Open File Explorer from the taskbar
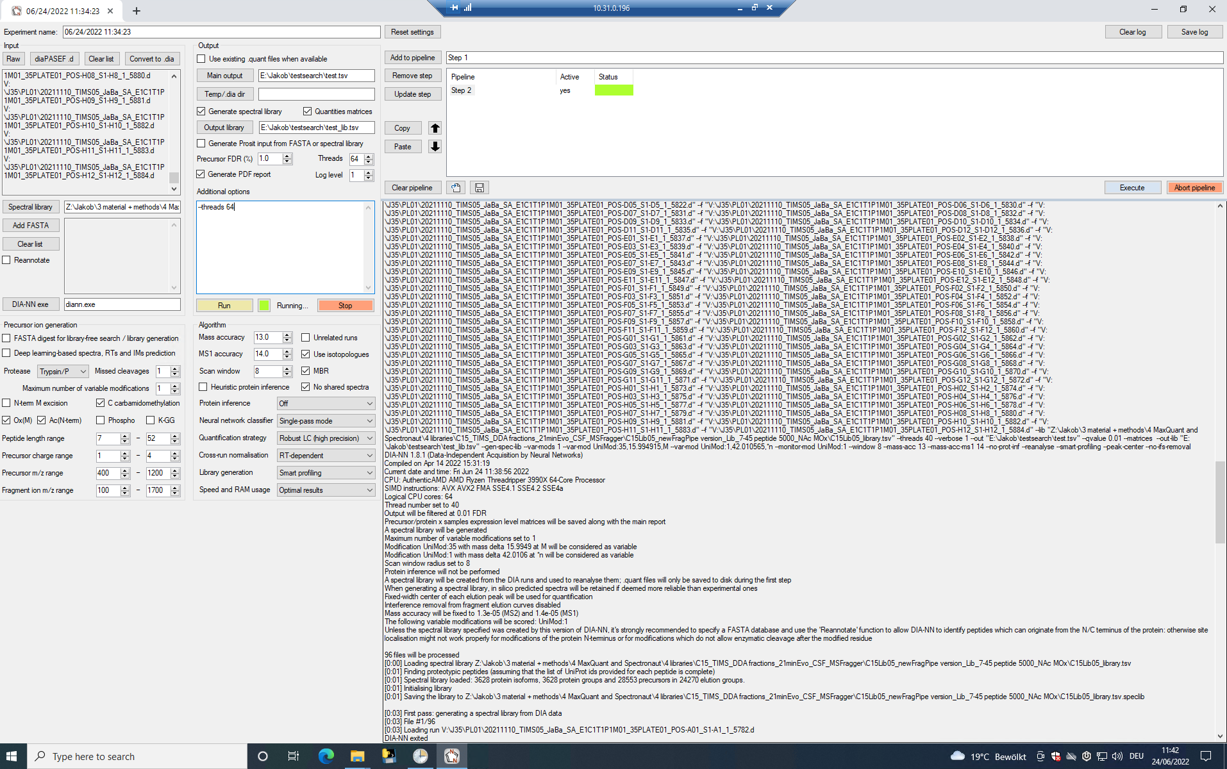This screenshot has height=769, width=1227. point(357,756)
